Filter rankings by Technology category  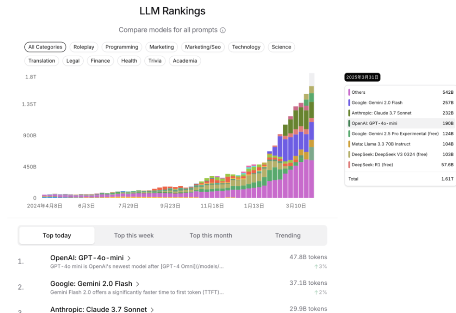click(x=246, y=47)
